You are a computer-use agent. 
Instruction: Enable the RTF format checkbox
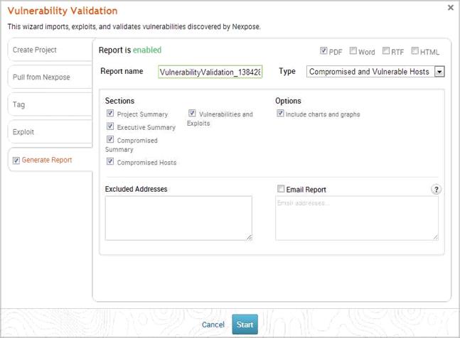386,51
